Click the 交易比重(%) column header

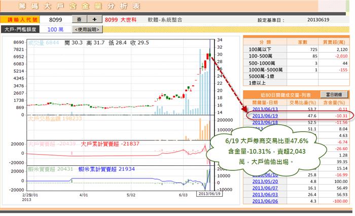302,102
